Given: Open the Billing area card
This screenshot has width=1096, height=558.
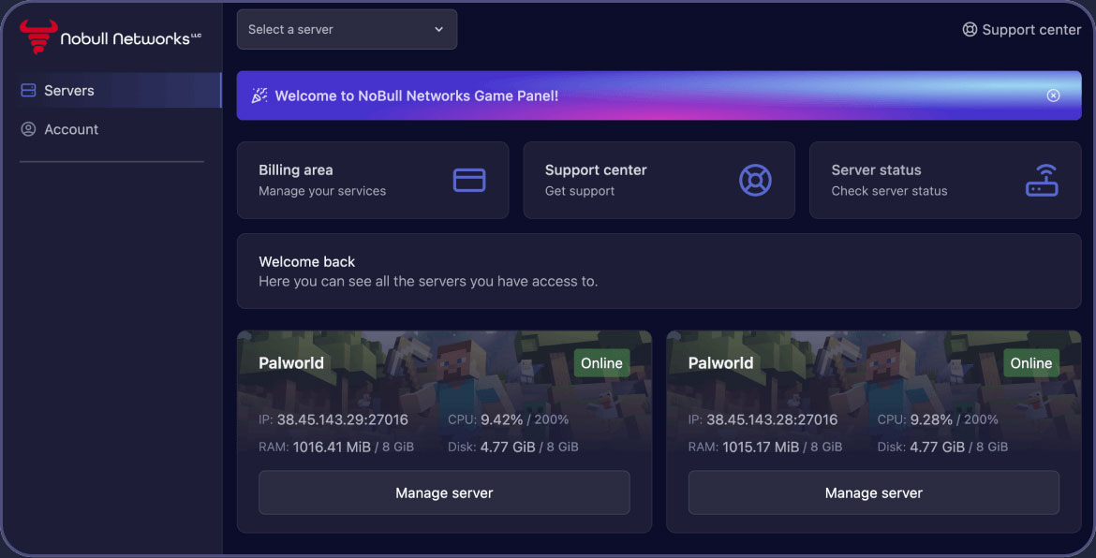Looking at the screenshot, I should point(372,180).
